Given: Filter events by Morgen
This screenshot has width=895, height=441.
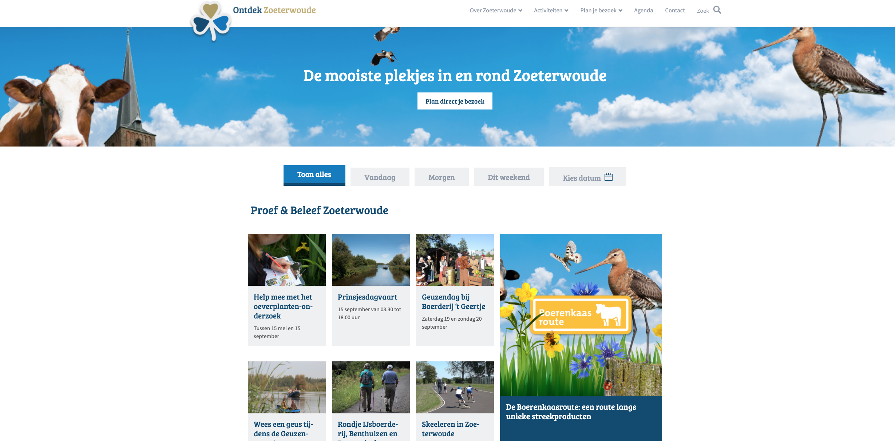Looking at the screenshot, I should 441,177.
